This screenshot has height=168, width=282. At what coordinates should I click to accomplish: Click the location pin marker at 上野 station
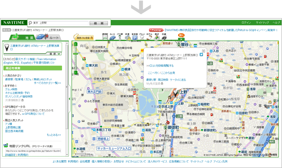coord(175,93)
